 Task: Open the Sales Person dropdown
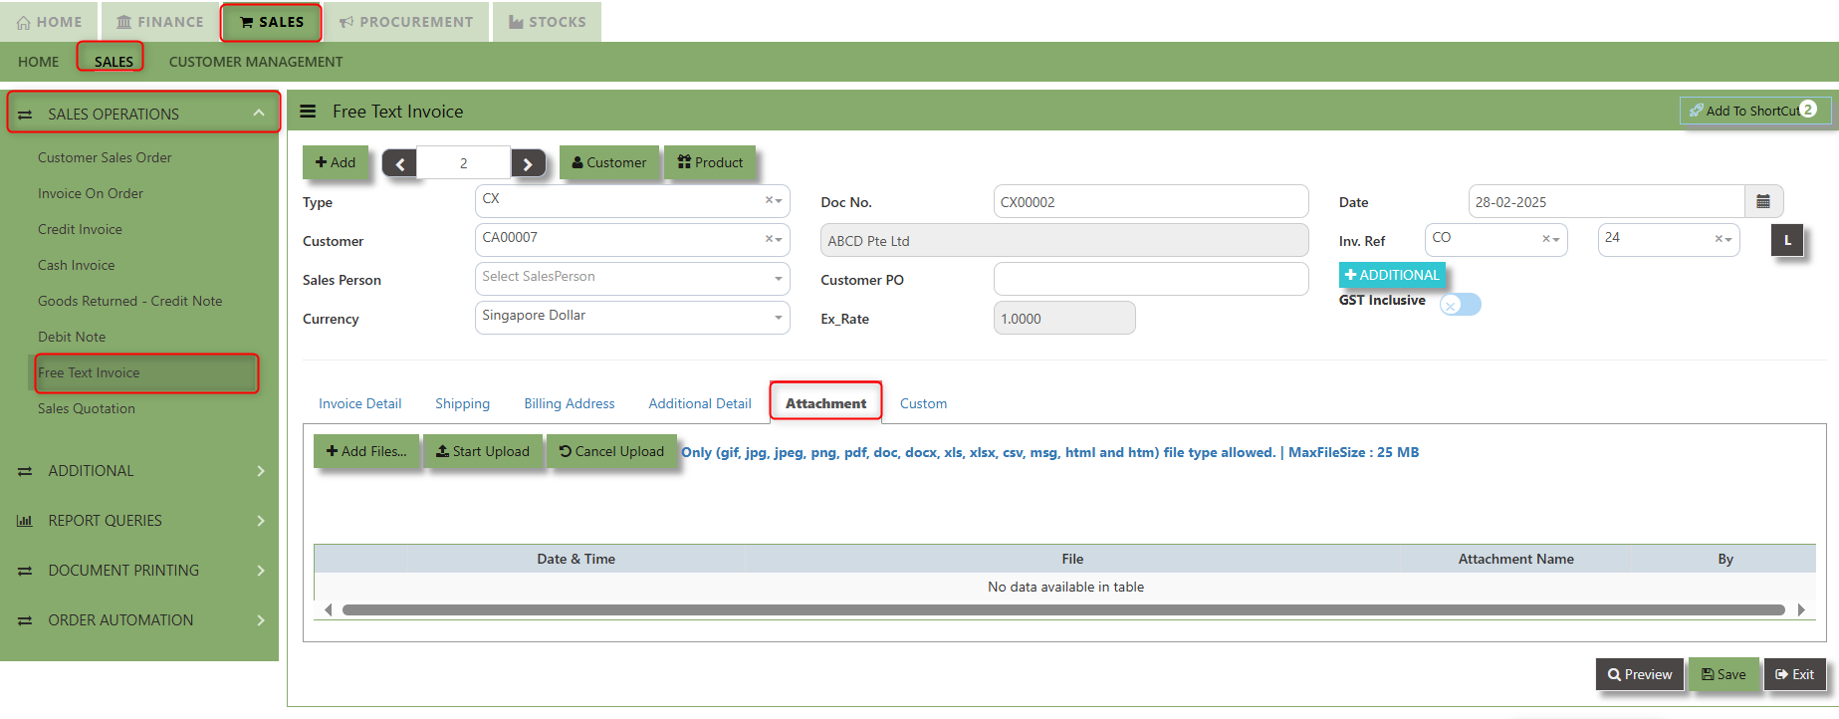(779, 279)
